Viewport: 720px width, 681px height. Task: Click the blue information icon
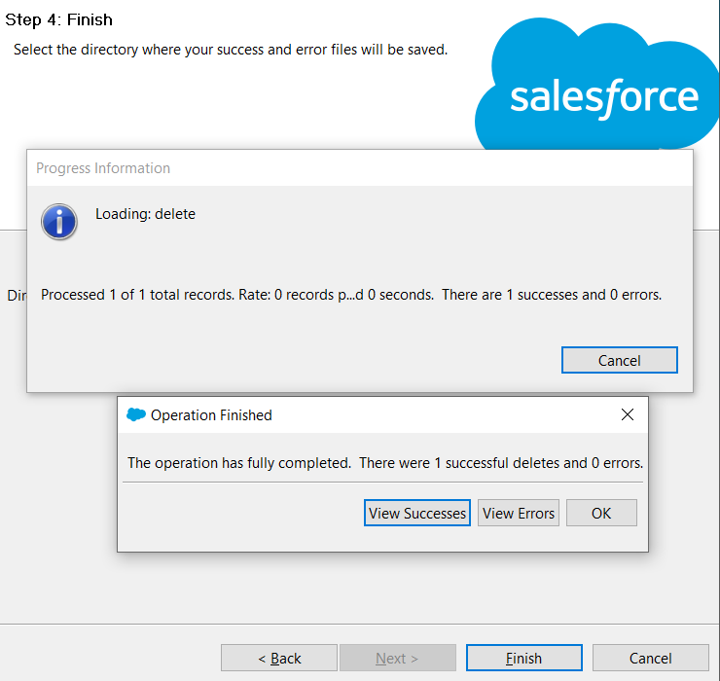pos(59,222)
